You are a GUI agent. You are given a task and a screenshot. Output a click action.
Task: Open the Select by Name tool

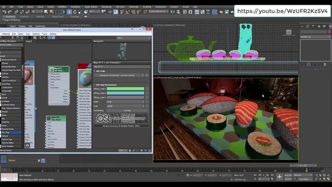(x=51, y=12)
